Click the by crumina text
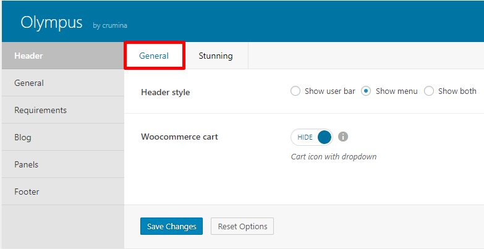Viewport: 484px width, 249px height. [110, 25]
